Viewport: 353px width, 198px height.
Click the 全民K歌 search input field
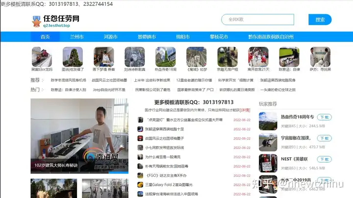pyautogui.click(x=257, y=20)
